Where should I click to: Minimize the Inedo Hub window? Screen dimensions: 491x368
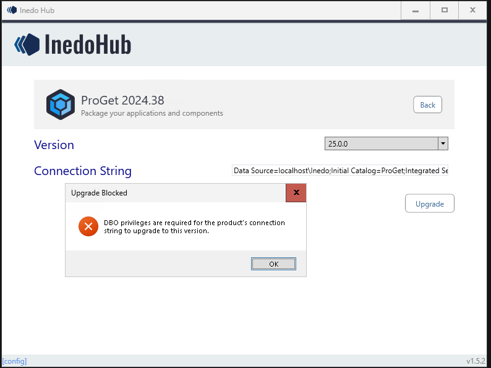(416, 11)
